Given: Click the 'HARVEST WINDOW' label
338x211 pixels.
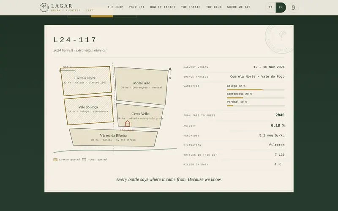Looking at the screenshot, I should (196, 68).
